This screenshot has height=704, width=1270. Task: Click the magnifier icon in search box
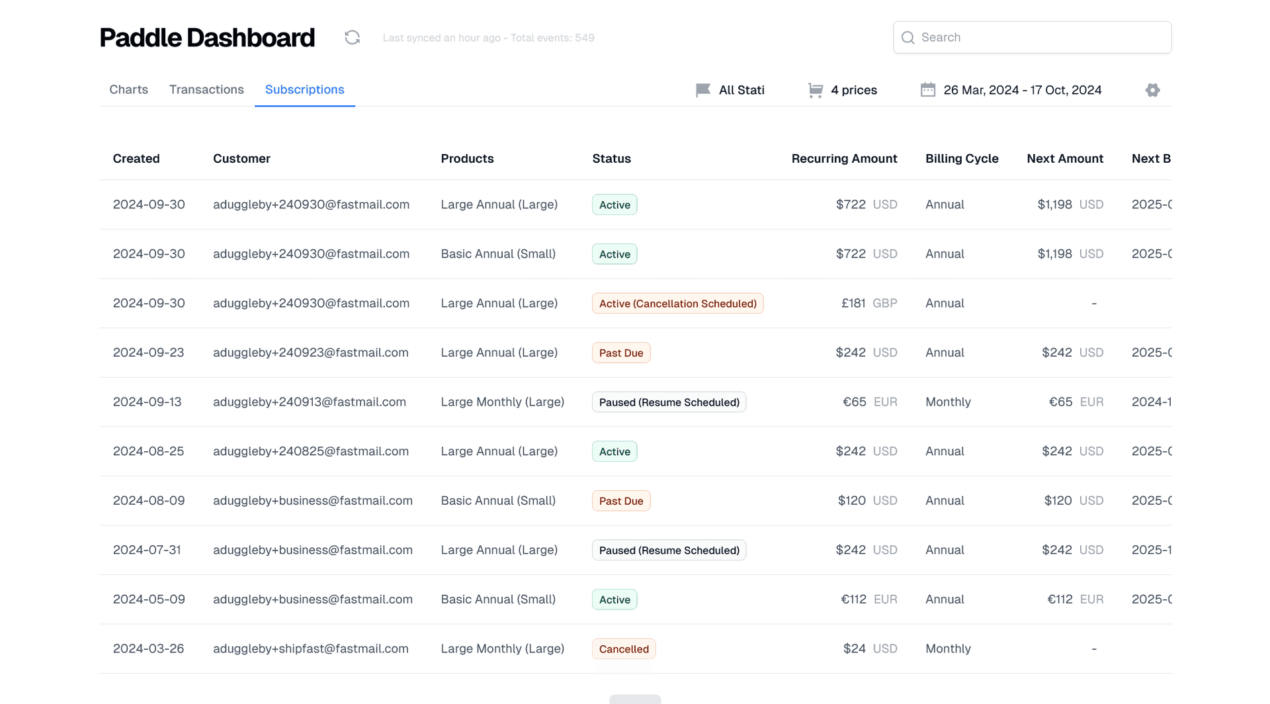tap(908, 38)
